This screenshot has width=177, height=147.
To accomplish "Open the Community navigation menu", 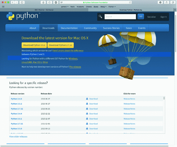I will (90, 28).
